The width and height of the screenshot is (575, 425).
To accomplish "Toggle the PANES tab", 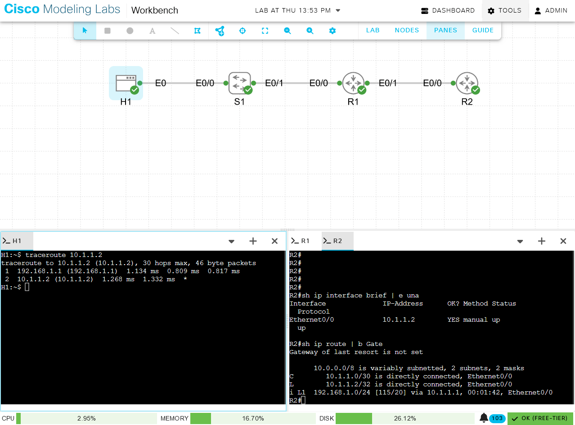I will [x=445, y=30].
